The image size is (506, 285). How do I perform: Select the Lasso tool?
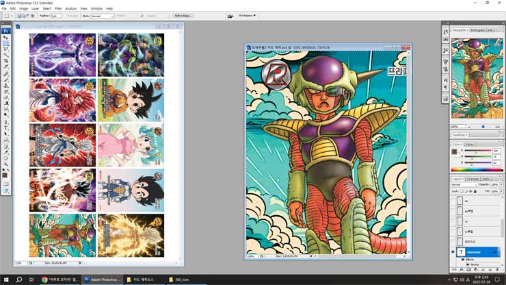tap(5, 49)
